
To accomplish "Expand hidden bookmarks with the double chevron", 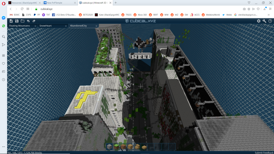I will click(x=269, y=15).
